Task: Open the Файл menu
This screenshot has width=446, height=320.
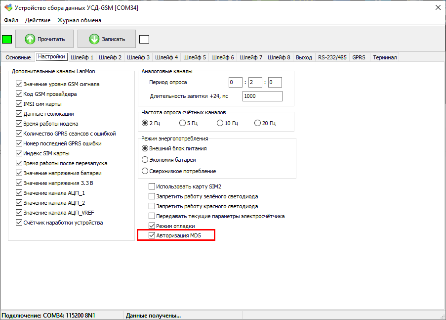Action: tap(11, 20)
